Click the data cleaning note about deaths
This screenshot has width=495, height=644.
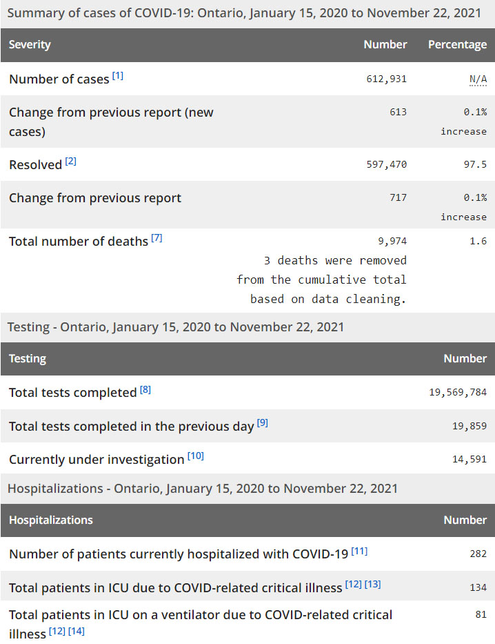[321, 280]
